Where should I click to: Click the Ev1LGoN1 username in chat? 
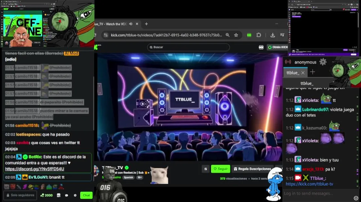[x=38, y=177]
